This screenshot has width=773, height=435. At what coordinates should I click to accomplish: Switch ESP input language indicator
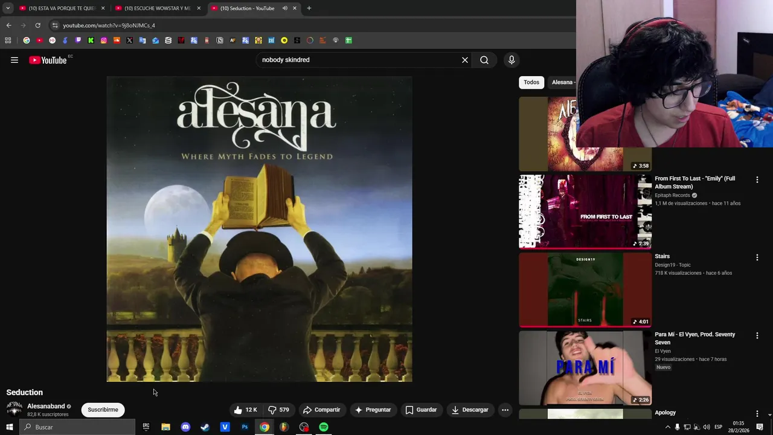pos(718,427)
